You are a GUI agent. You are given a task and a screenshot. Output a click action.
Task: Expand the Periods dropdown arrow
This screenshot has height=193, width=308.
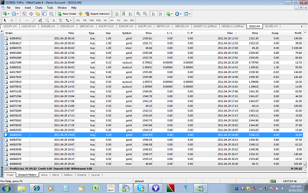click(181, 14)
